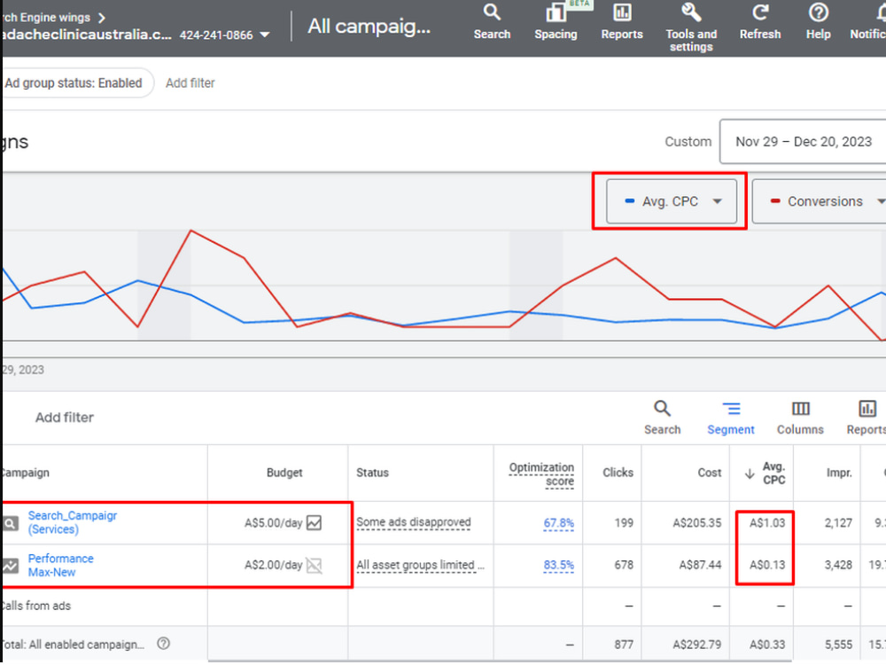
Task: Open budget chart for A$5.00/day
Action: click(x=315, y=522)
